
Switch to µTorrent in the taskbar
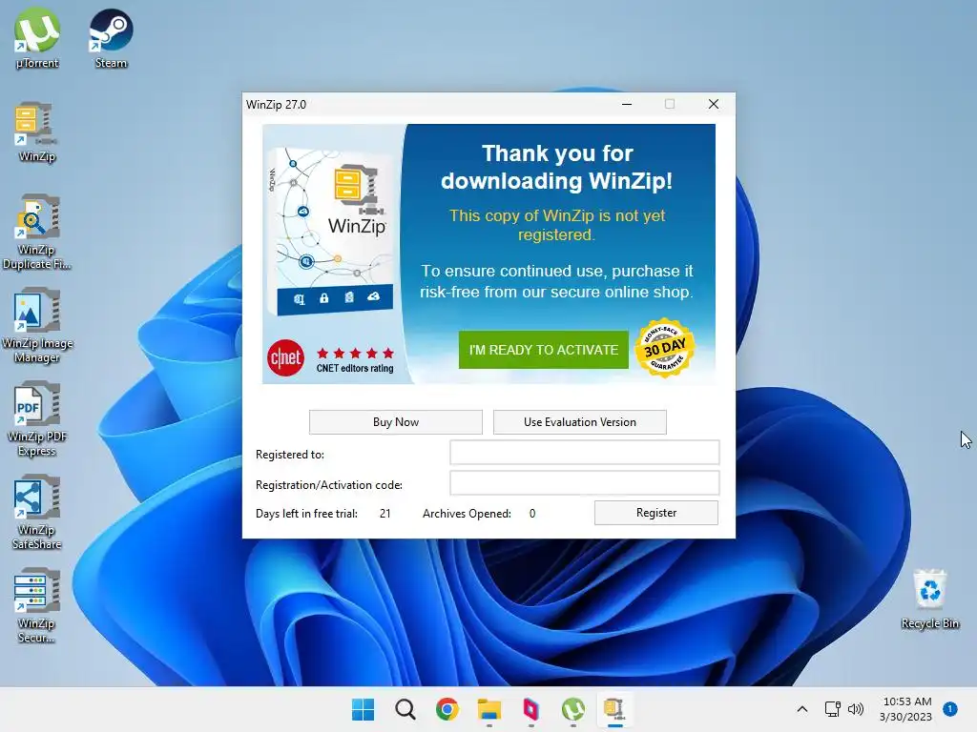tap(572, 709)
